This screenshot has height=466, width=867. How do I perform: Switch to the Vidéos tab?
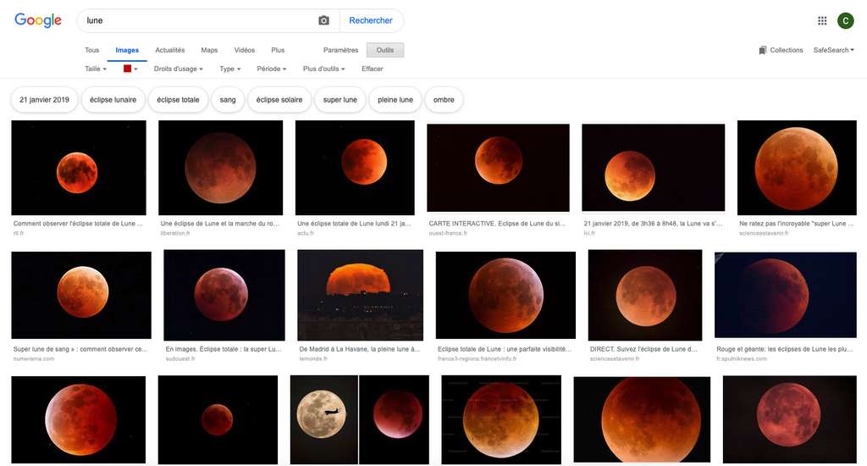[244, 50]
